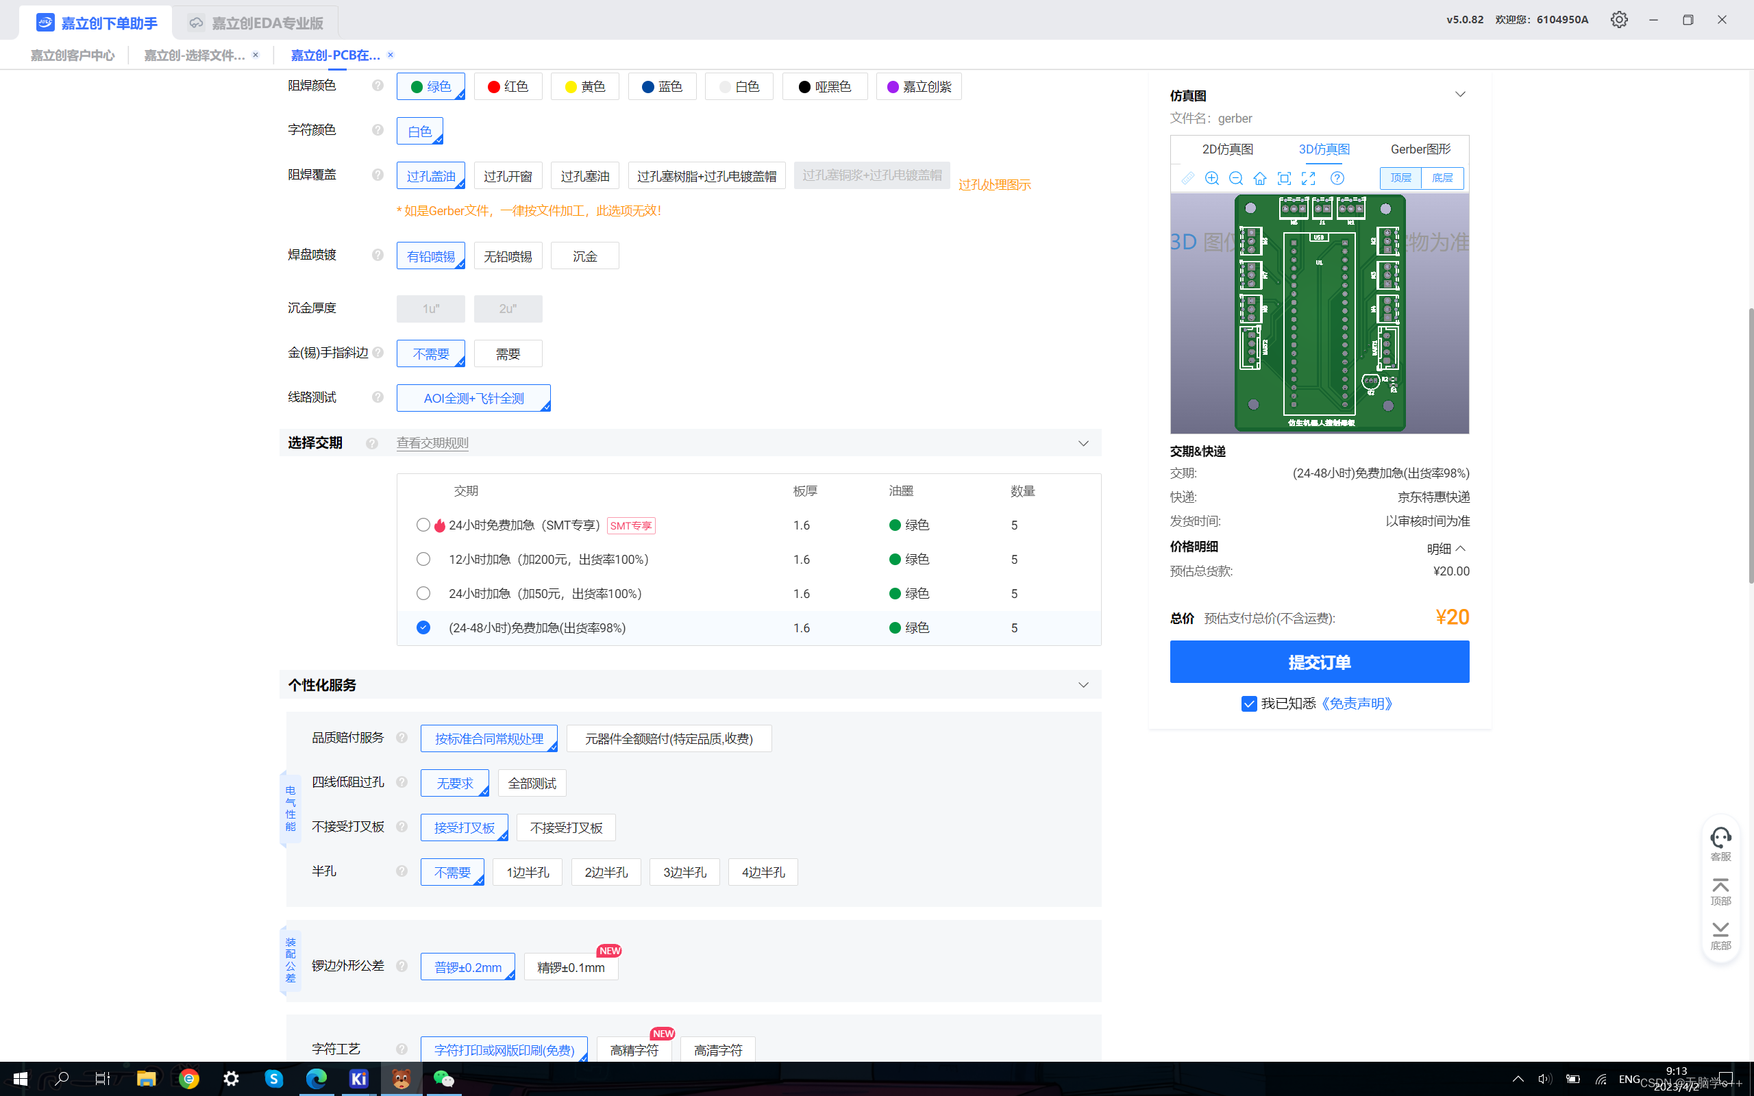Open settings with the gear icon
Screen dimensions: 1754x1096
[1619, 20]
